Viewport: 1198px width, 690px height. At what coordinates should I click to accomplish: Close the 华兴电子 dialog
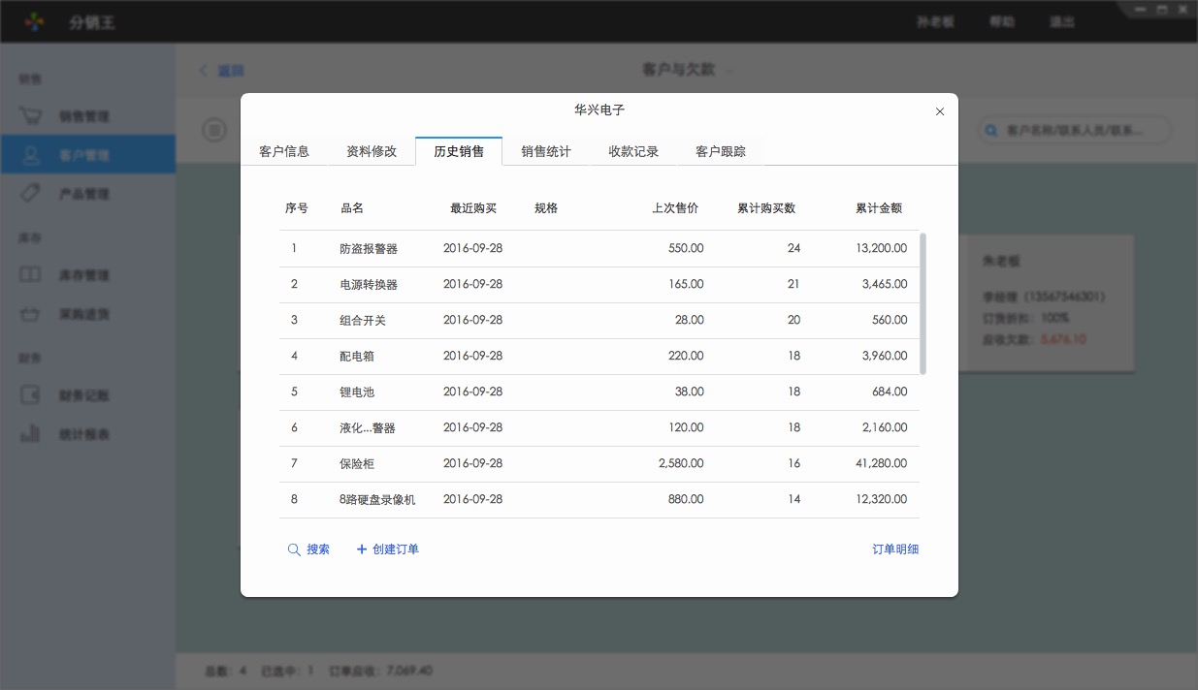coord(939,111)
